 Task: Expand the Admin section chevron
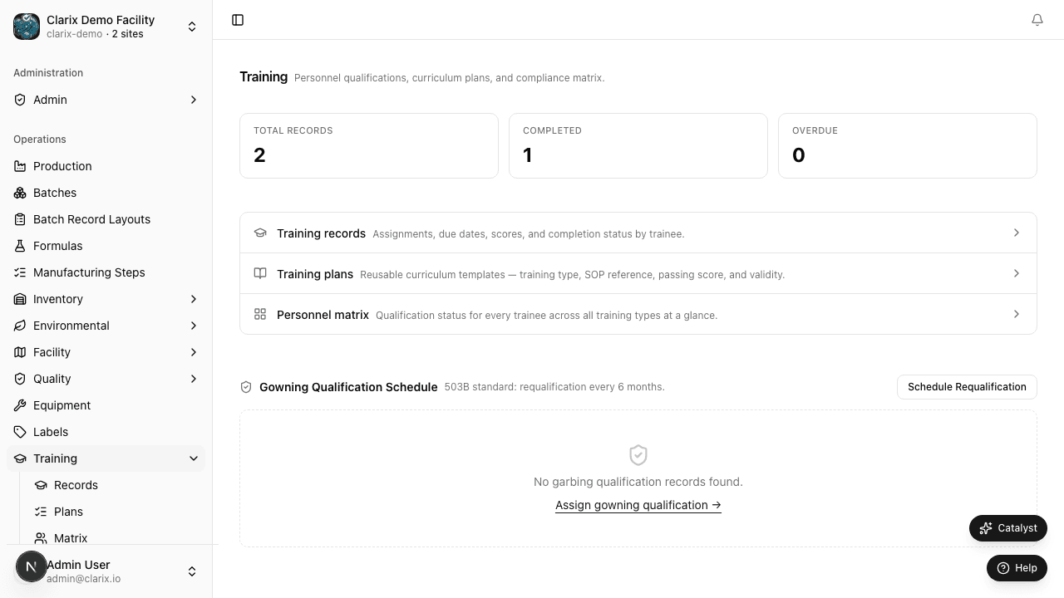[194, 100]
